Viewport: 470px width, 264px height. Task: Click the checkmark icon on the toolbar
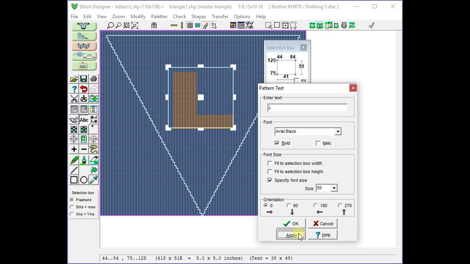tap(371, 25)
